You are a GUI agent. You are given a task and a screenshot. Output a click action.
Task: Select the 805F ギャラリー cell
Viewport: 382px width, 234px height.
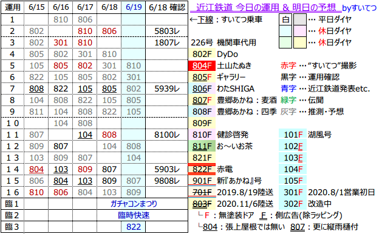pyautogui.click(x=202, y=77)
